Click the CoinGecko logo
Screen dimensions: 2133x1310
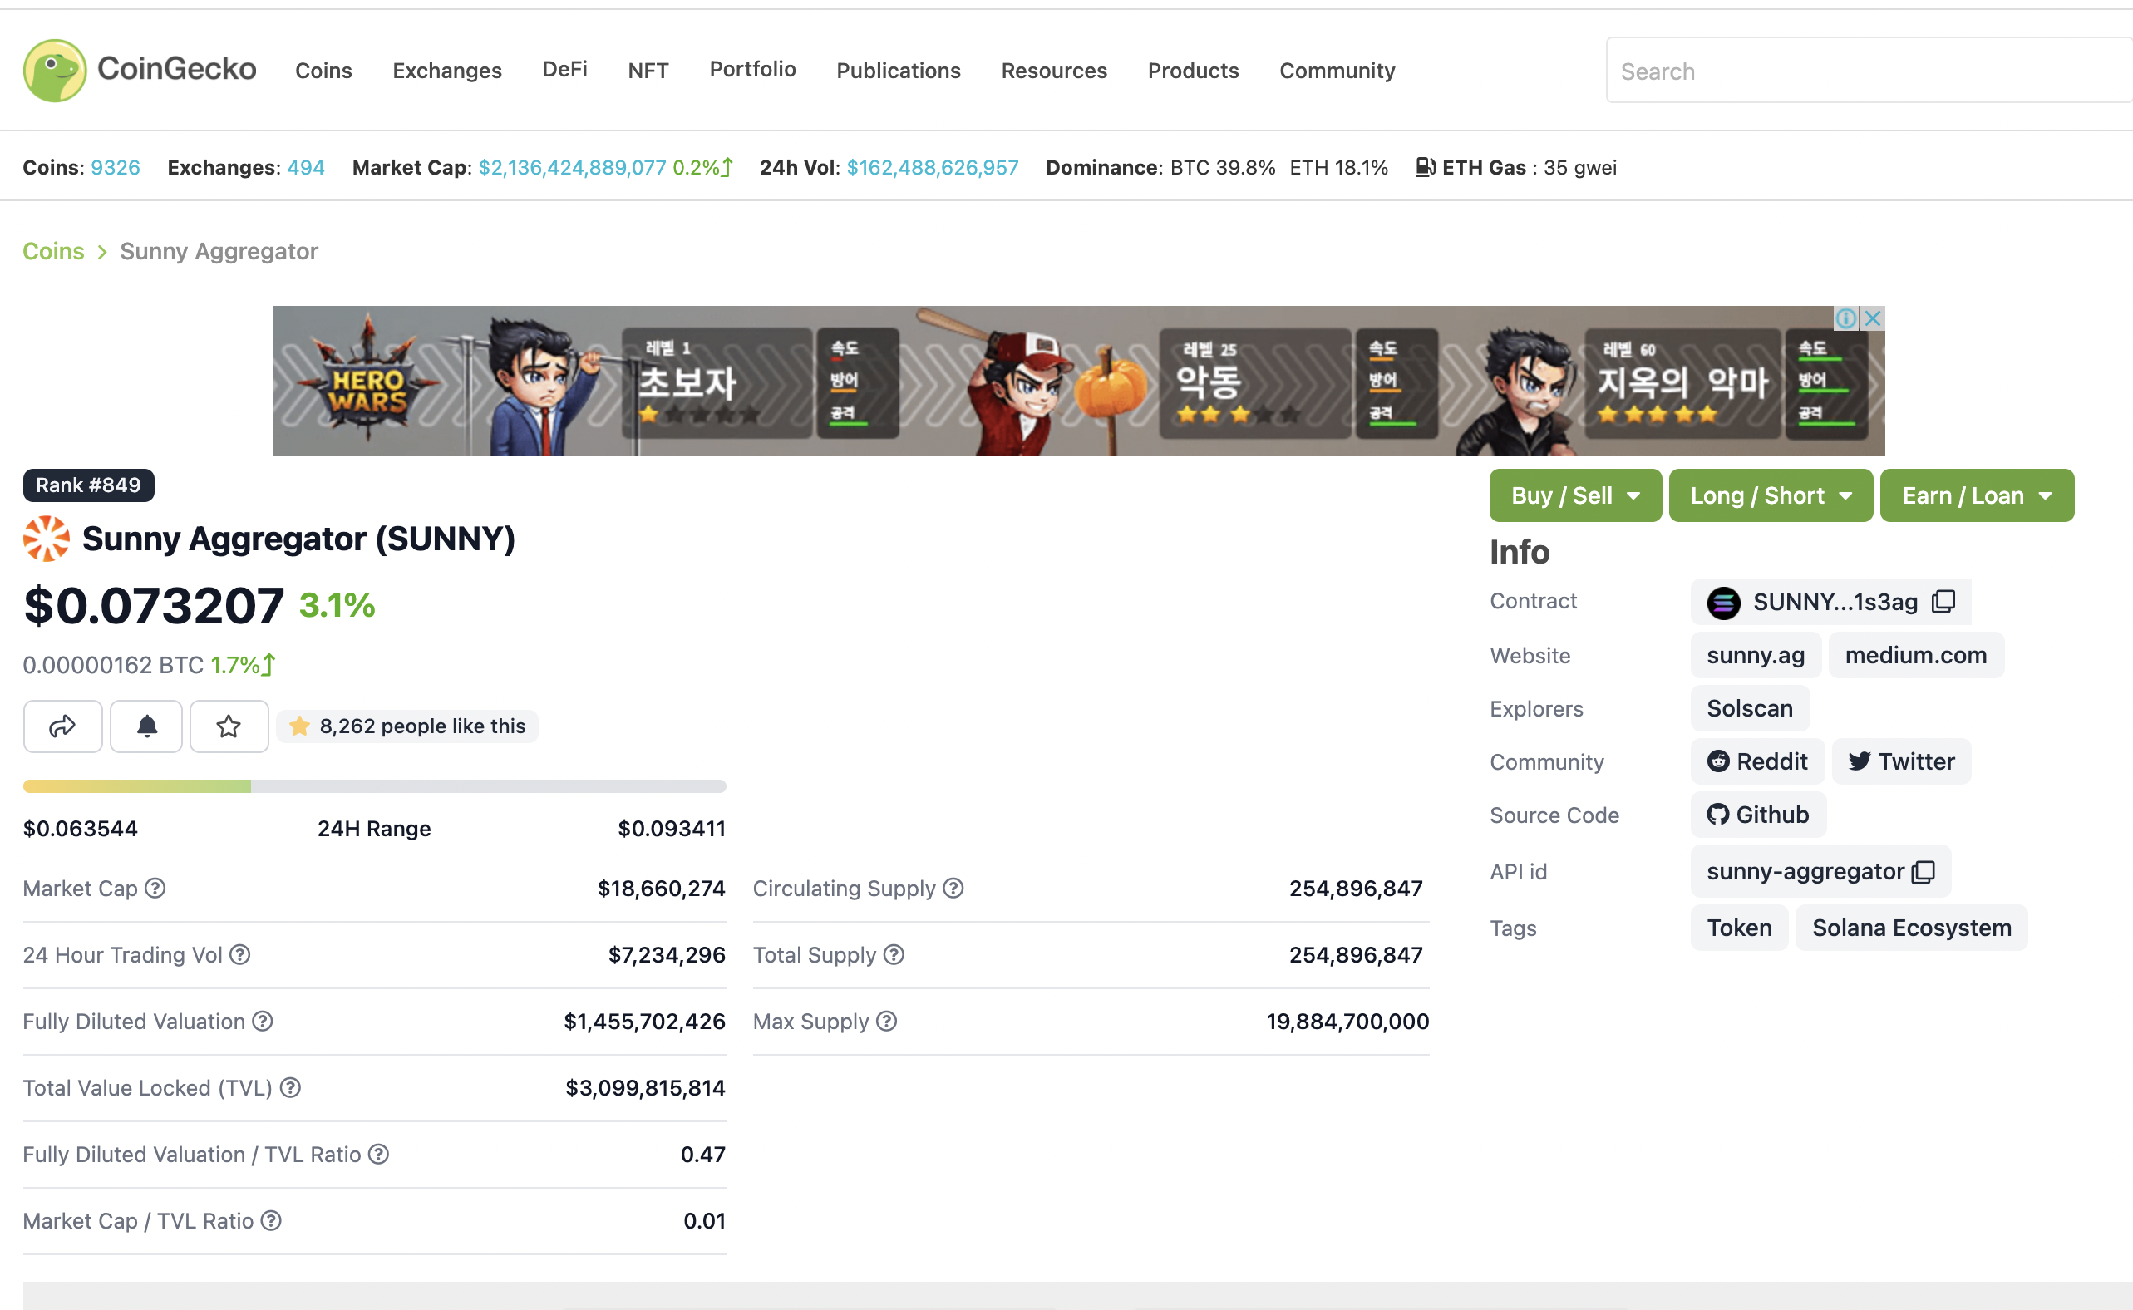pyautogui.click(x=140, y=70)
